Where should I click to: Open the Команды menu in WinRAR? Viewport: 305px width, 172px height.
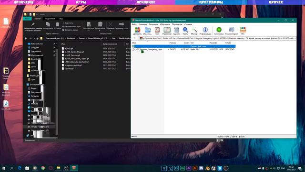tap(142, 24)
